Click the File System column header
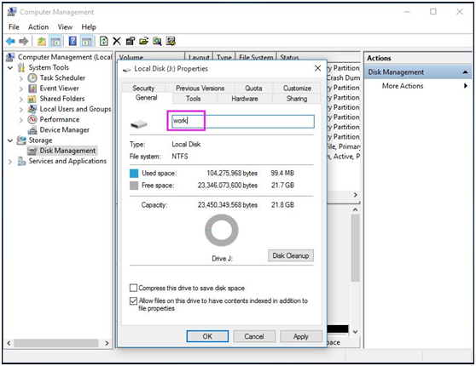This screenshot has height=366, width=476. tap(256, 57)
